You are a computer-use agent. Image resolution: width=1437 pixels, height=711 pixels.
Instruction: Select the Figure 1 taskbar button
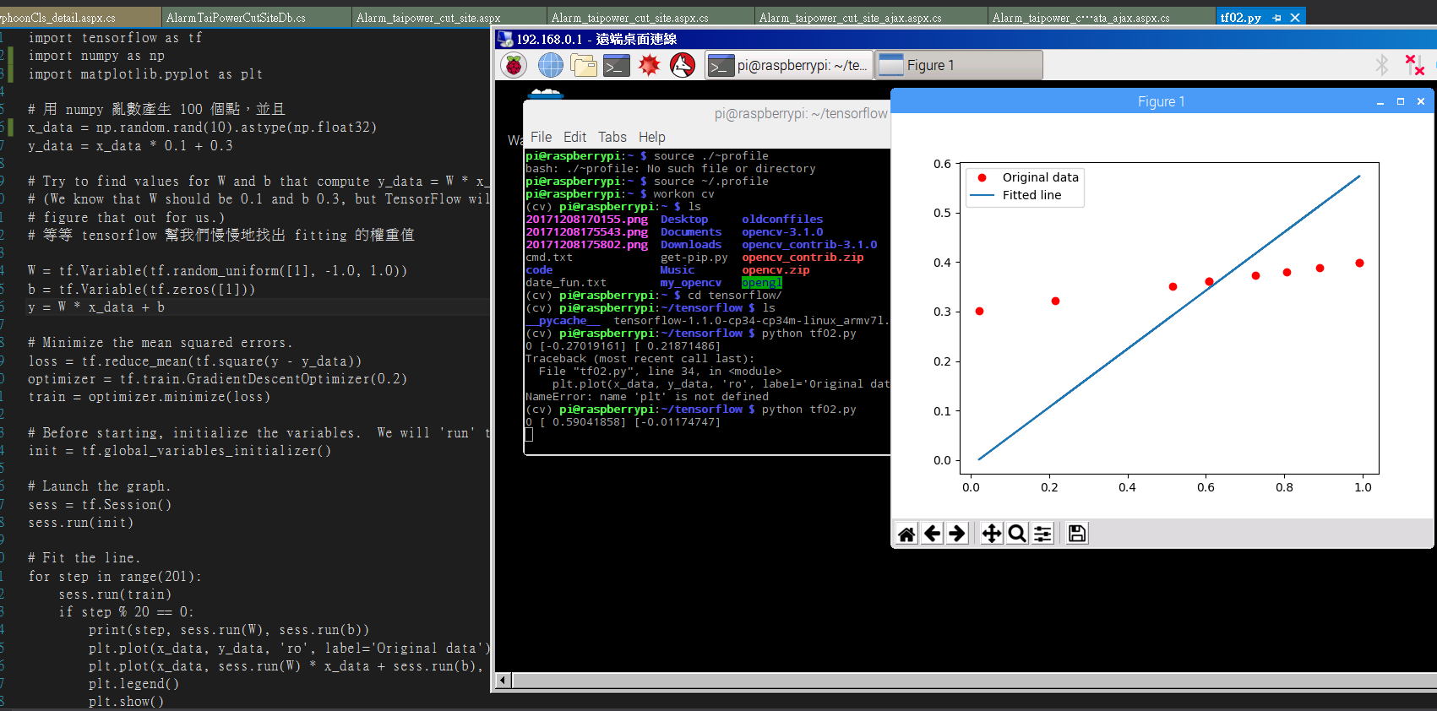coord(958,65)
